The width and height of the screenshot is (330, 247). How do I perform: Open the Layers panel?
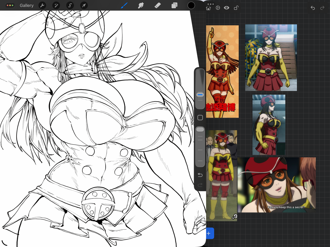click(175, 5)
